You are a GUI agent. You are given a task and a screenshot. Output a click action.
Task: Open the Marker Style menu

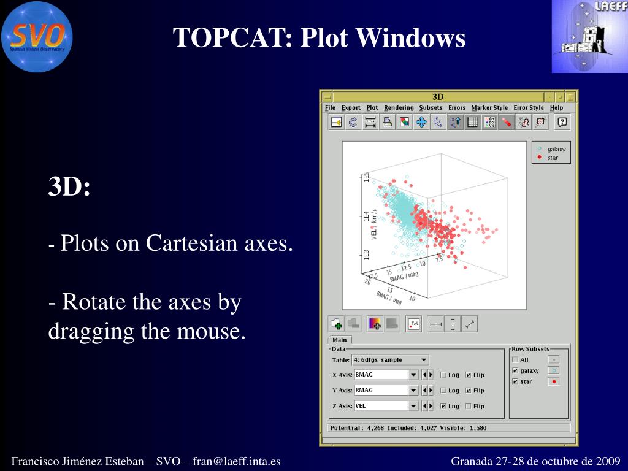point(489,108)
